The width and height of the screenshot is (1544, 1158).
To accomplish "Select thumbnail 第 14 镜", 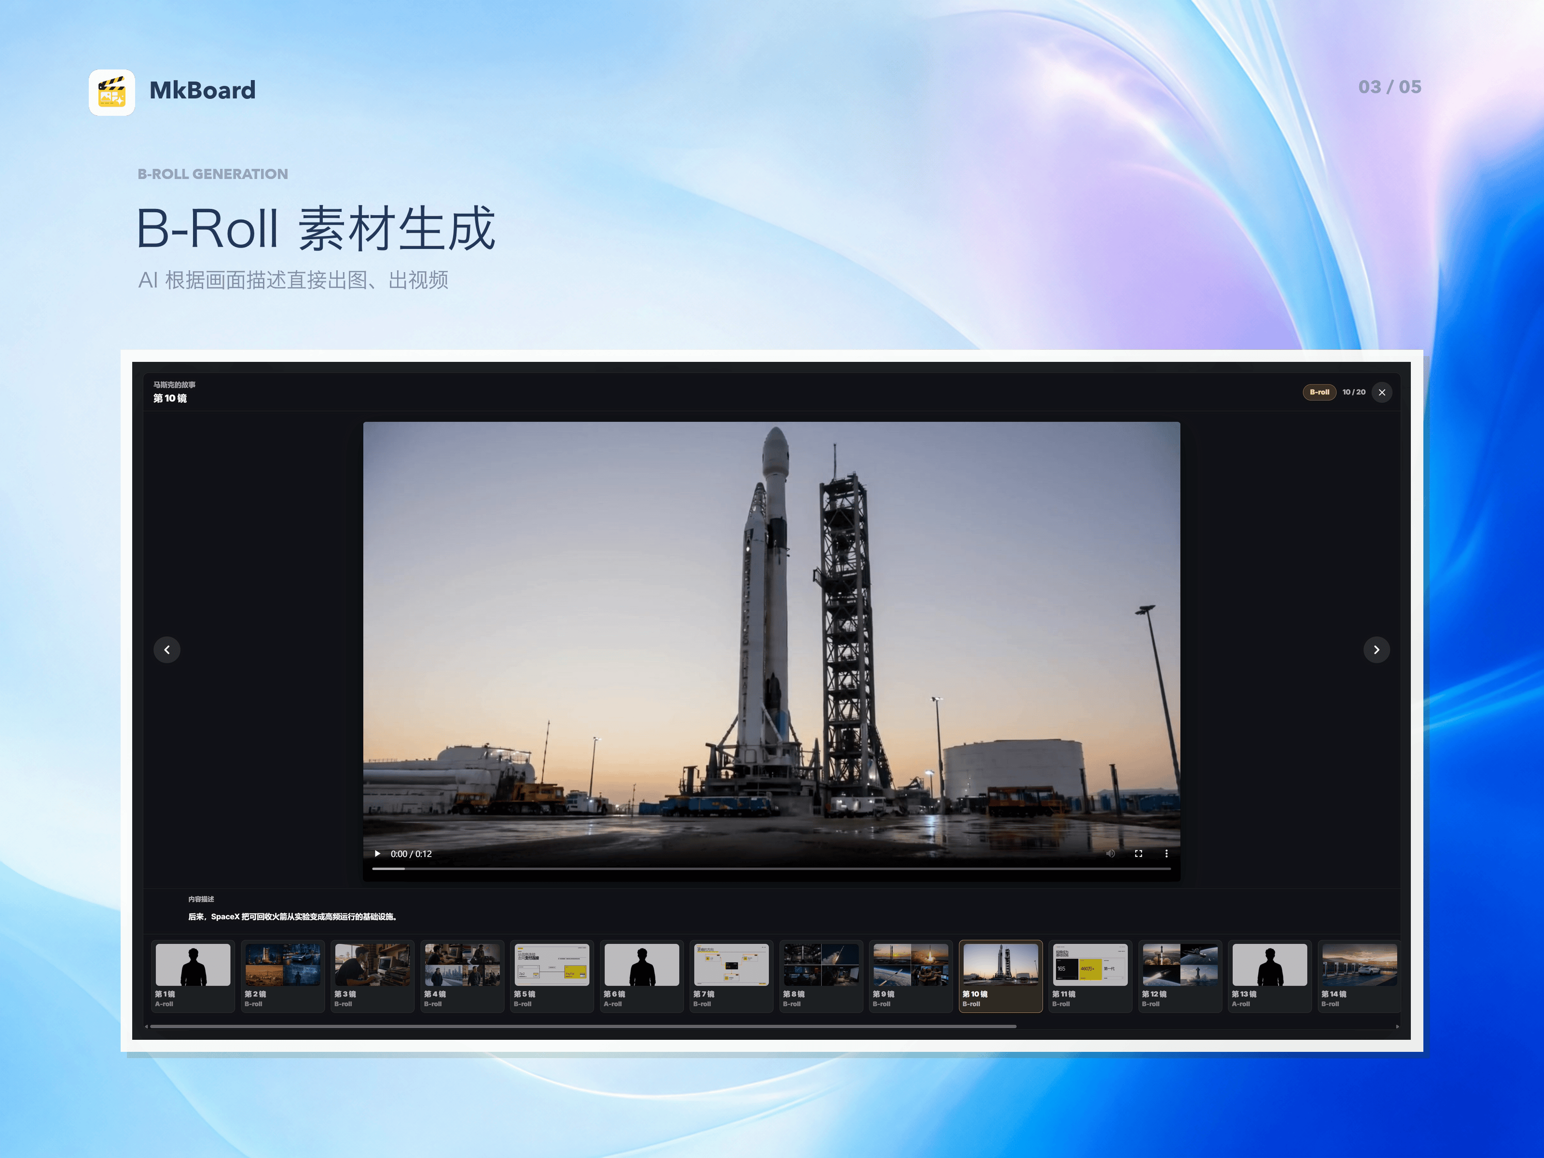I will tap(1359, 976).
